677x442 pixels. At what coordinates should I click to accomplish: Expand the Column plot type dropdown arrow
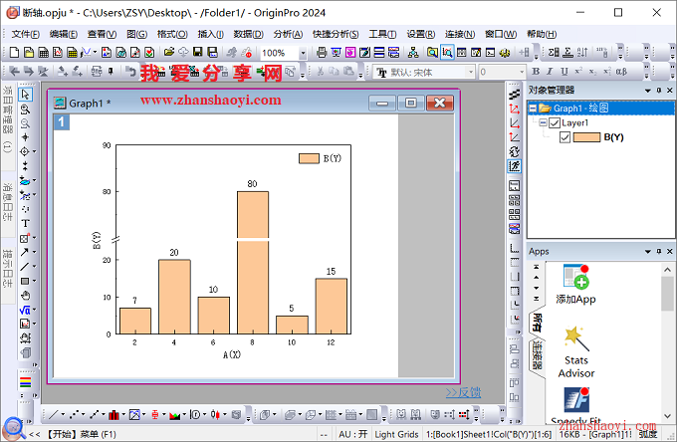tap(123, 415)
